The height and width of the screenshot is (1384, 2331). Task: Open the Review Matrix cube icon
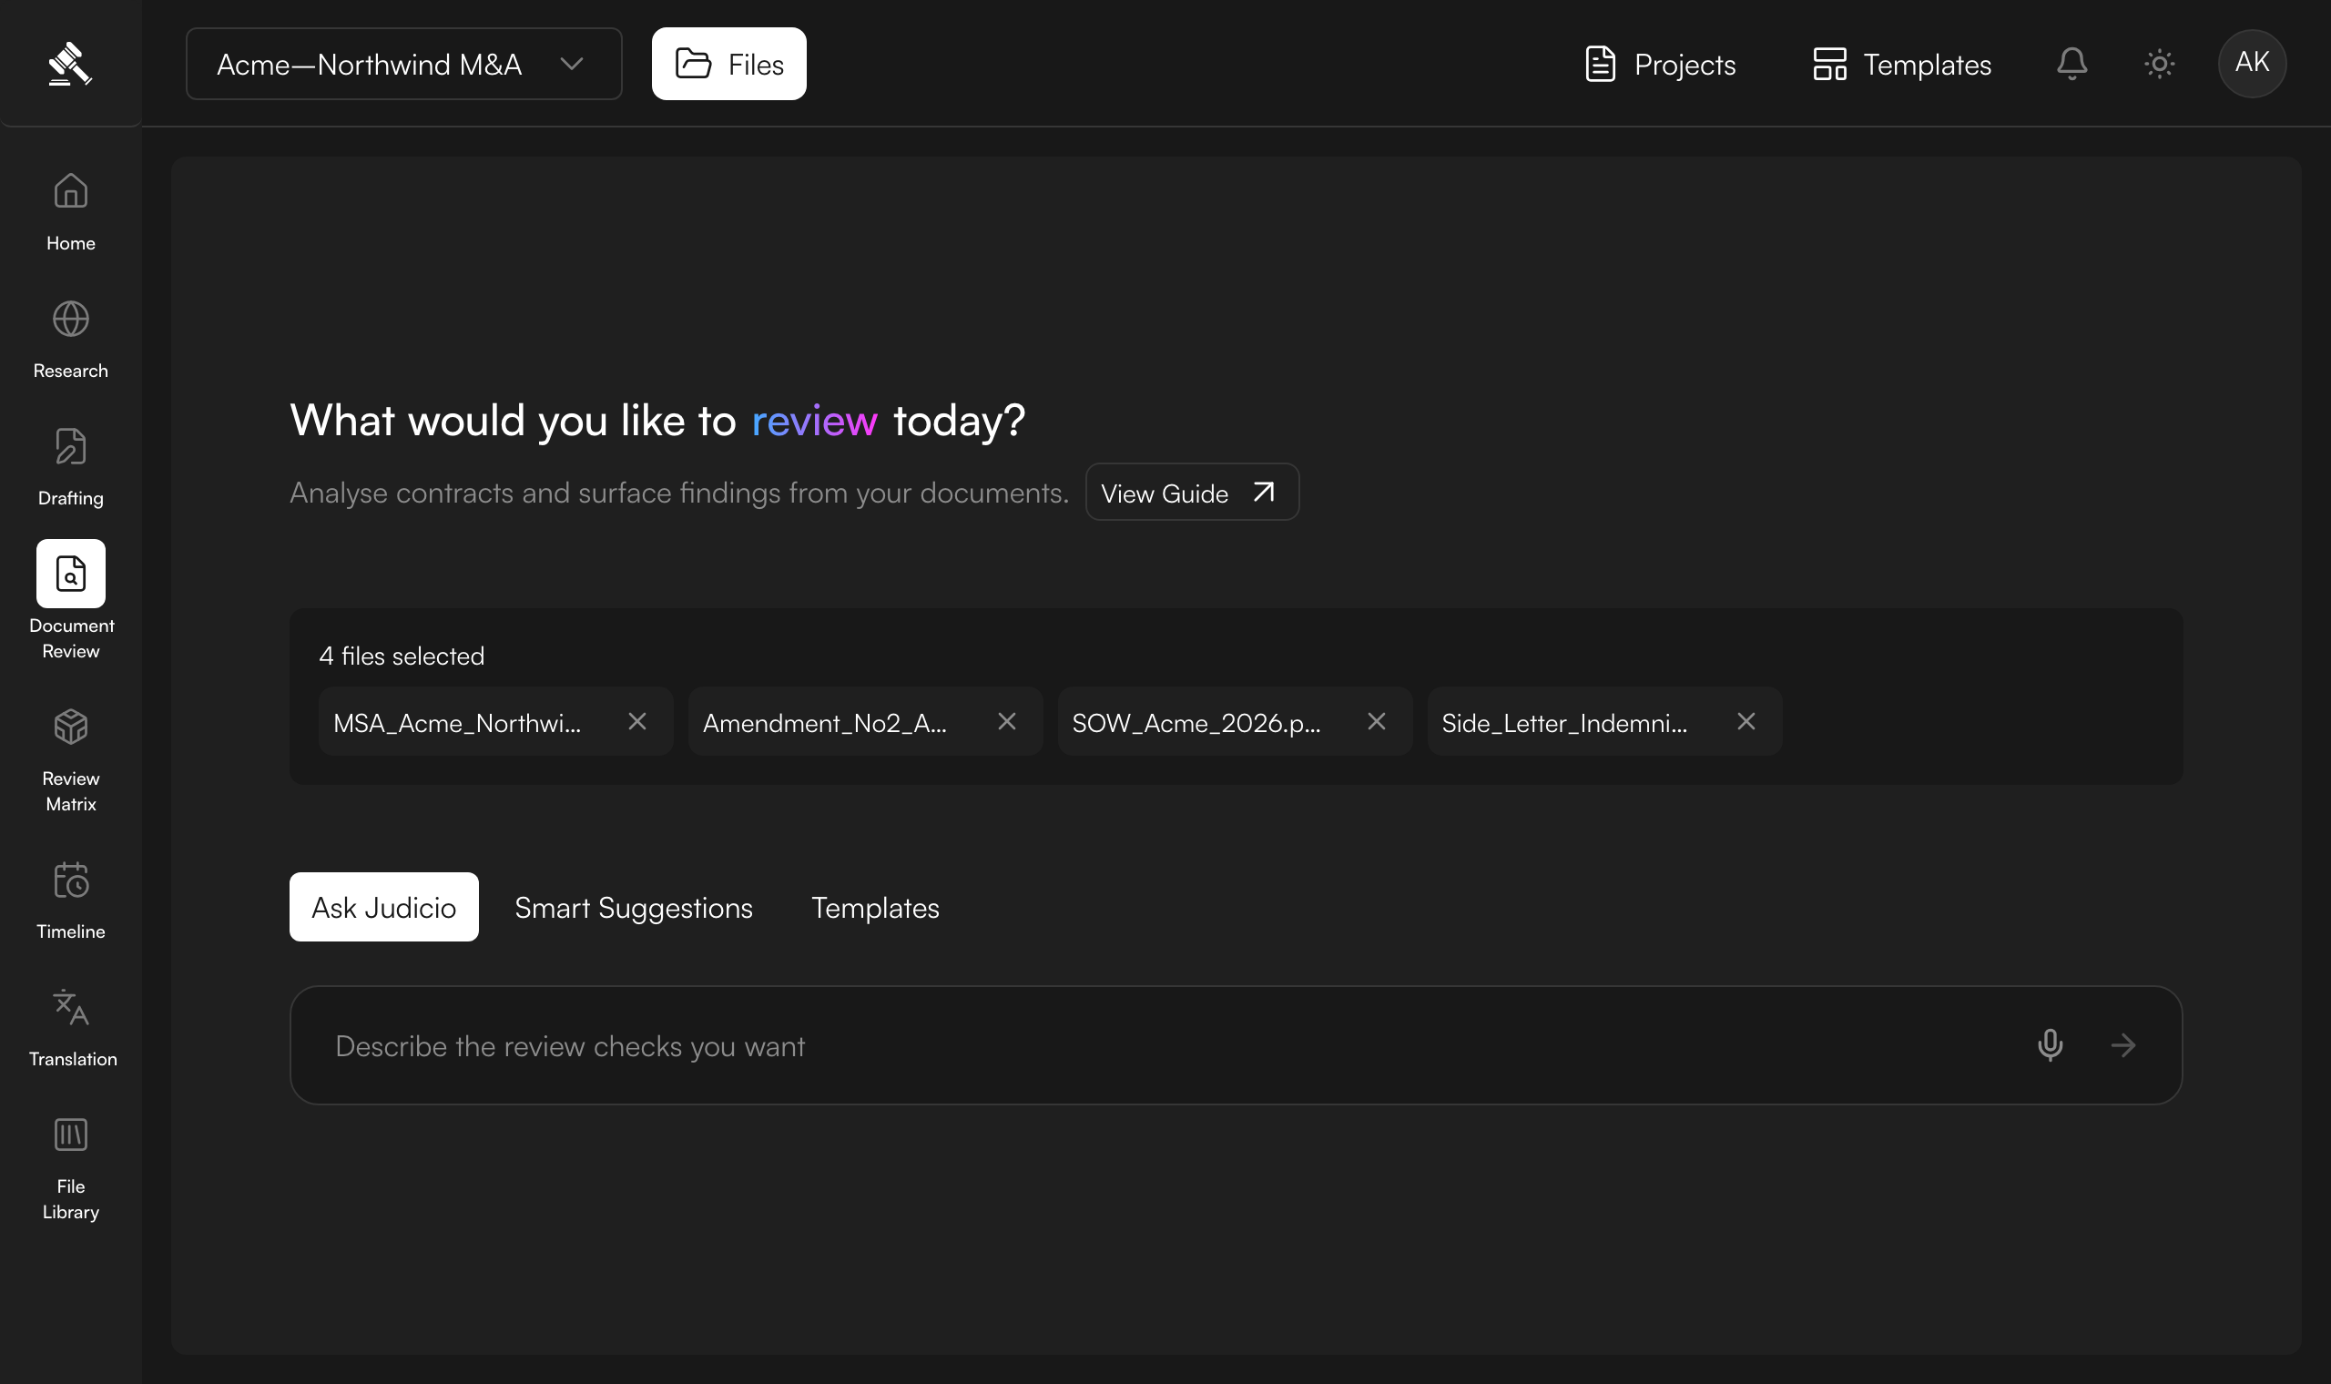point(71,727)
